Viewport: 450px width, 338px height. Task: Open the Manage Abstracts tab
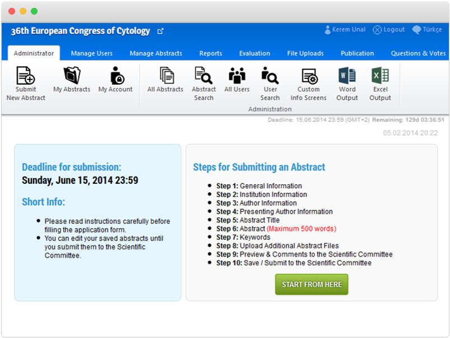click(x=156, y=53)
